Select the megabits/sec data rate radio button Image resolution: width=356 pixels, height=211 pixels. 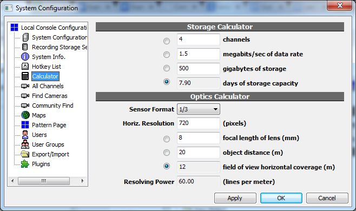click(167, 55)
